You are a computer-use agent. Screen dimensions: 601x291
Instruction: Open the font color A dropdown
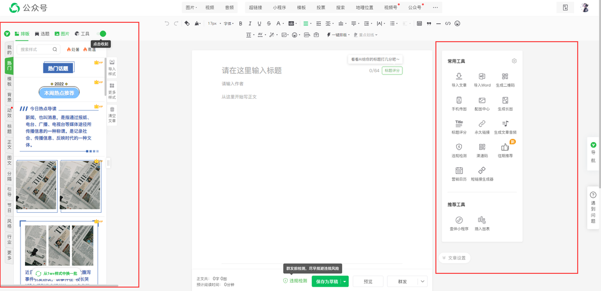point(280,23)
